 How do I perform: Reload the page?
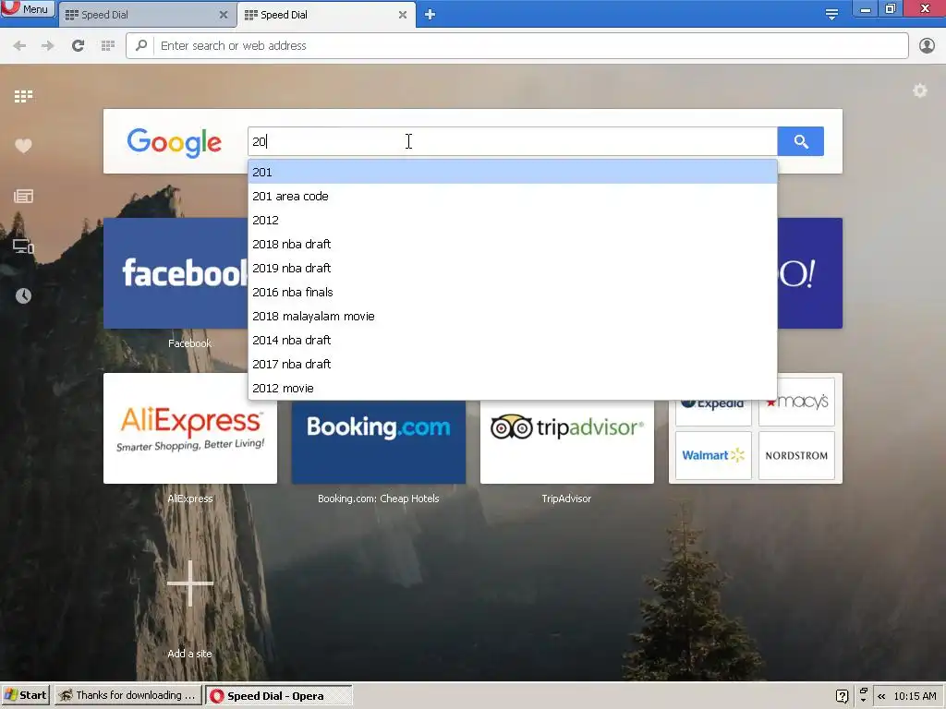point(78,46)
